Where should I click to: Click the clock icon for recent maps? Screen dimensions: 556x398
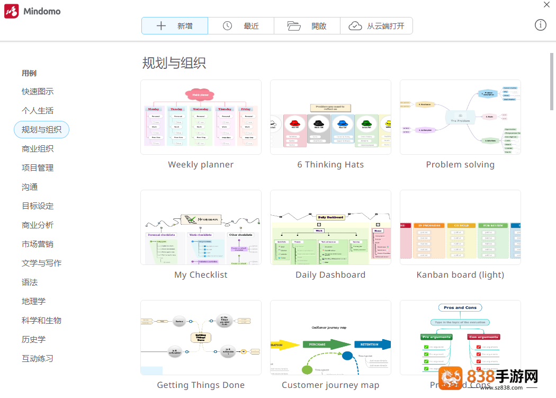click(227, 25)
